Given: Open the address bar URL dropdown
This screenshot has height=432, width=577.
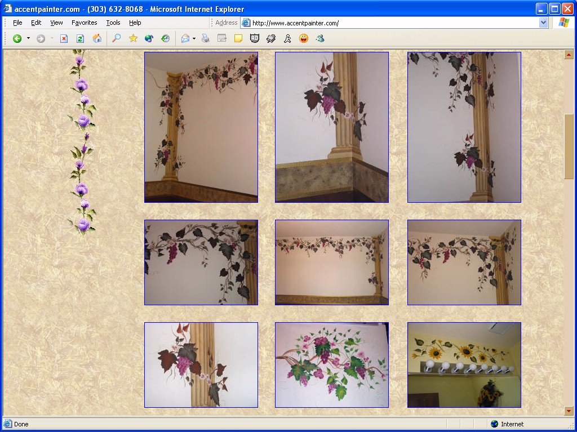Looking at the screenshot, I should [543, 23].
